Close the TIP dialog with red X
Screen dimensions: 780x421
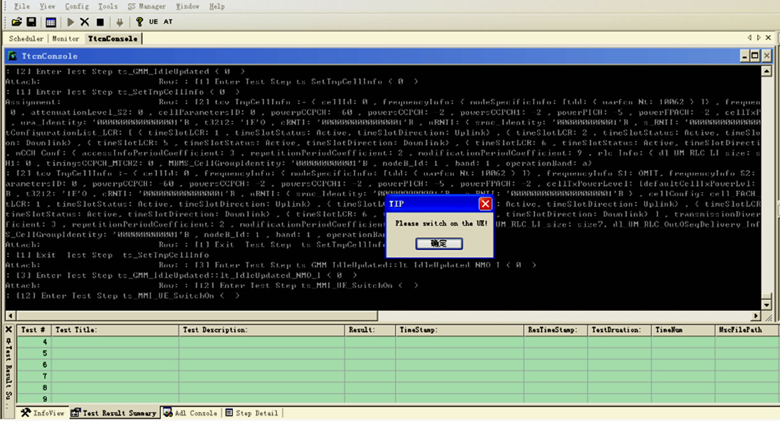coord(485,204)
